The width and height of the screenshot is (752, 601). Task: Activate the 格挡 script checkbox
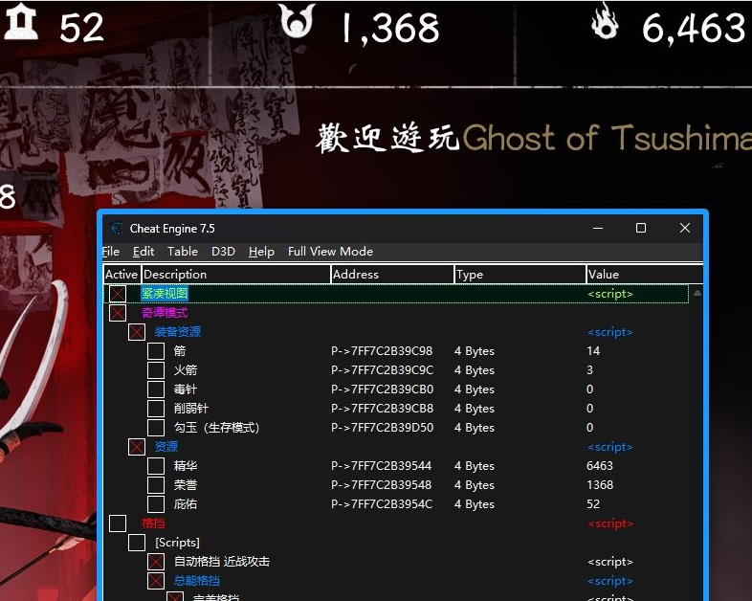pyautogui.click(x=118, y=523)
